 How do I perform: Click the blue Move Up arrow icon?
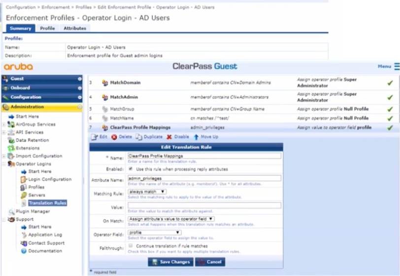click(x=196, y=137)
